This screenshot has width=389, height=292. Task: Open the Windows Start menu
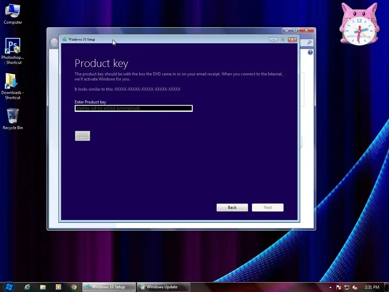pos(9,287)
